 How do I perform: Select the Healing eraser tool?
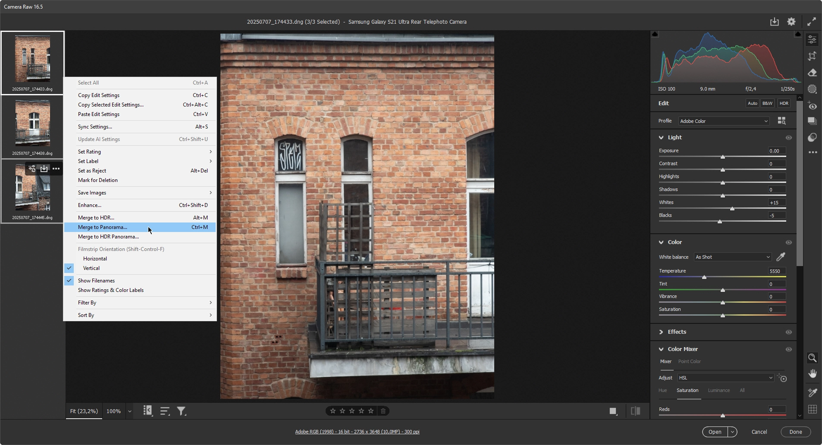click(812, 72)
